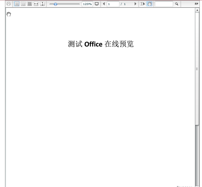Click the vertical scrollbar thumb

197,69
